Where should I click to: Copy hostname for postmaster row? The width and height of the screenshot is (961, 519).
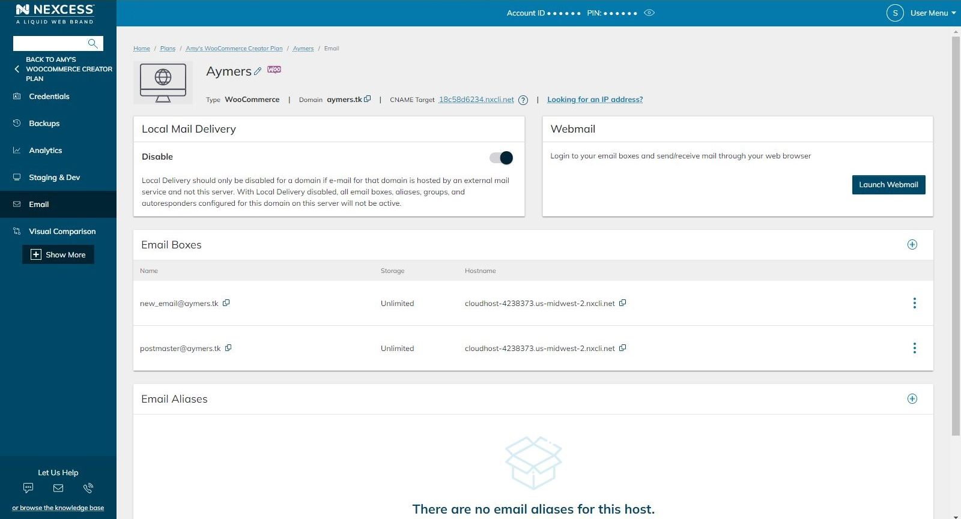(623, 348)
